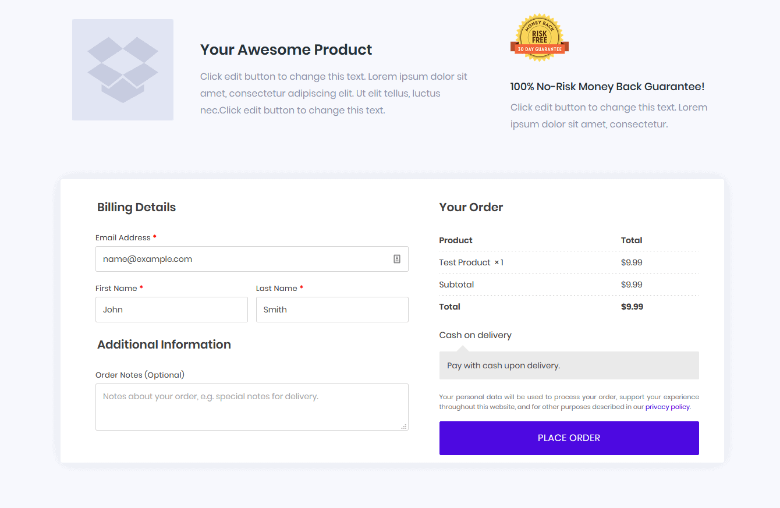The image size is (780, 508).
Task: Click the product placeholder box image
Action: tap(123, 70)
